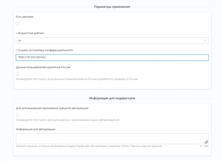The height and width of the screenshot is (164, 221).
Task: Click 'Для использования приложения требуется авторизация' label
Action: [52, 108]
